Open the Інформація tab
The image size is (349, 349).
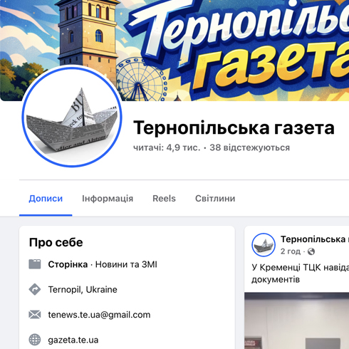tap(108, 199)
